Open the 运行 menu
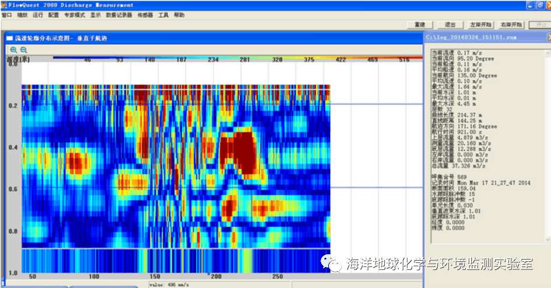The height and width of the screenshot is (288, 551). pyautogui.click(x=38, y=15)
